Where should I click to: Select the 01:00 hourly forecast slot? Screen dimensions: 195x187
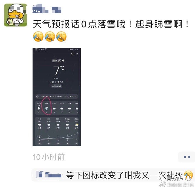click(x=54, y=108)
